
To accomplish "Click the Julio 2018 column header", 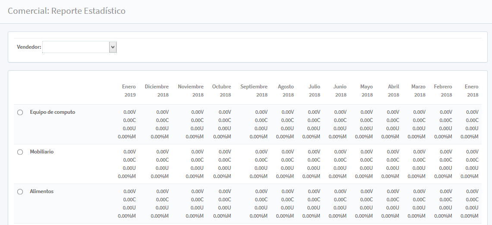I will pyautogui.click(x=314, y=91).
